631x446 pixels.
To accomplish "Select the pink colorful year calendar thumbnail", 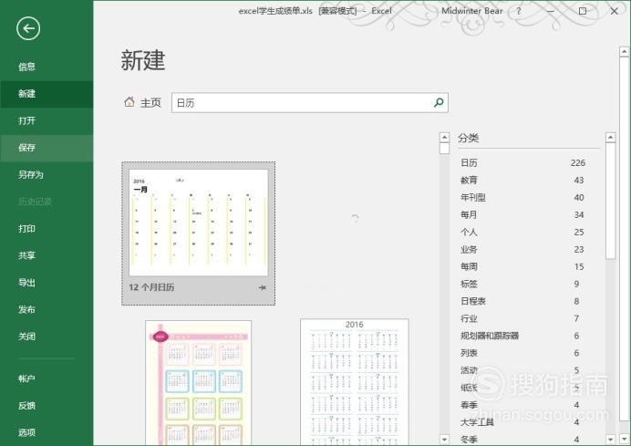I will (199, 383).
